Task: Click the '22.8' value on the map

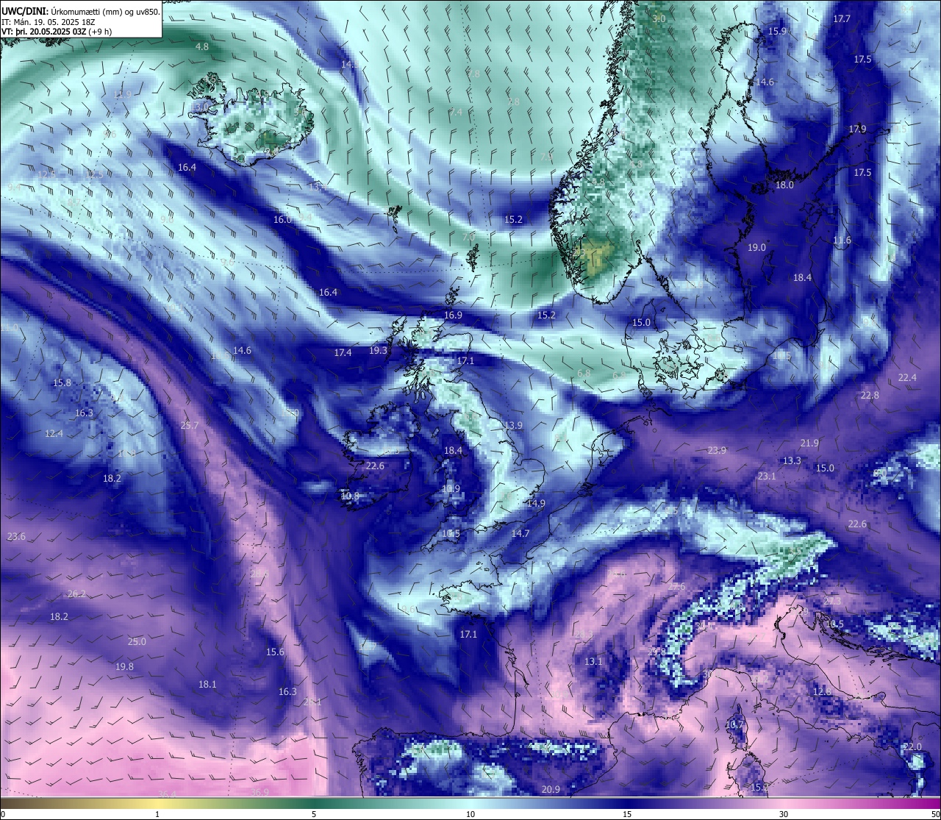Action: click(870, 396)
